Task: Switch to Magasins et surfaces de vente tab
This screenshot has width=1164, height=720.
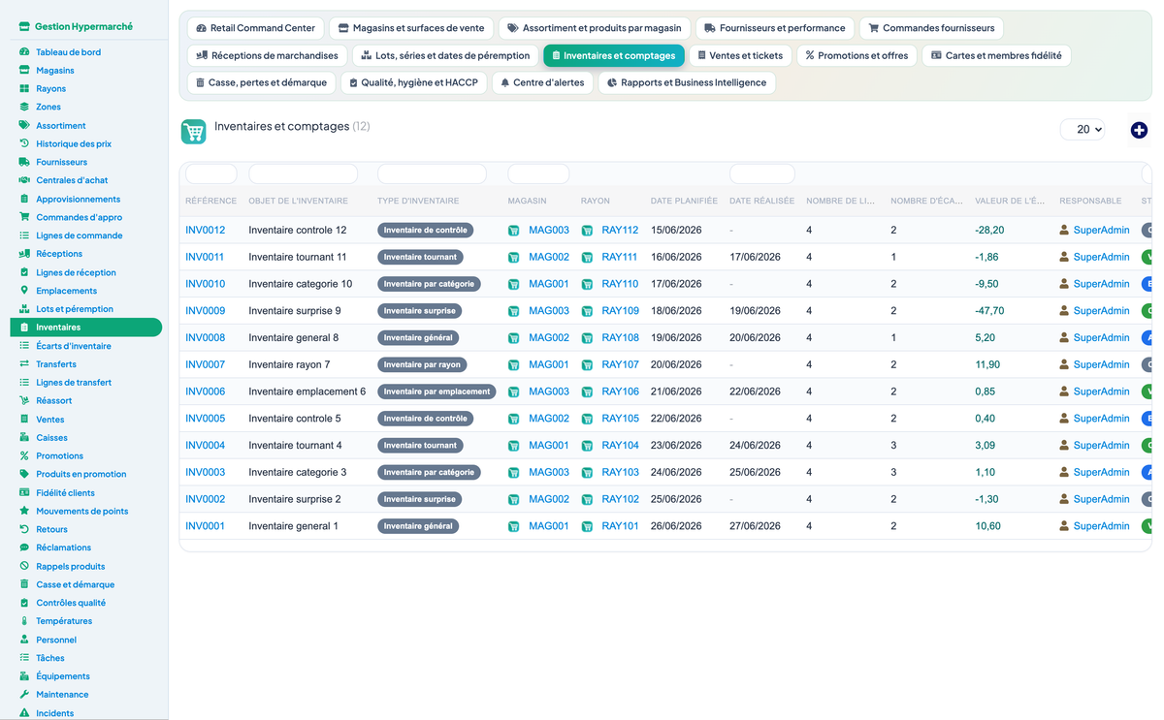Action: click(411, 28)
